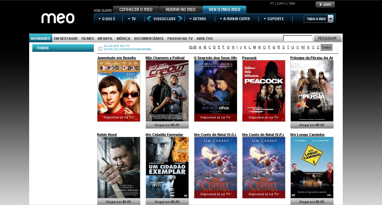Expand the TV menu
Viewport: 382px width, 205px height.
tap(132, 19)
